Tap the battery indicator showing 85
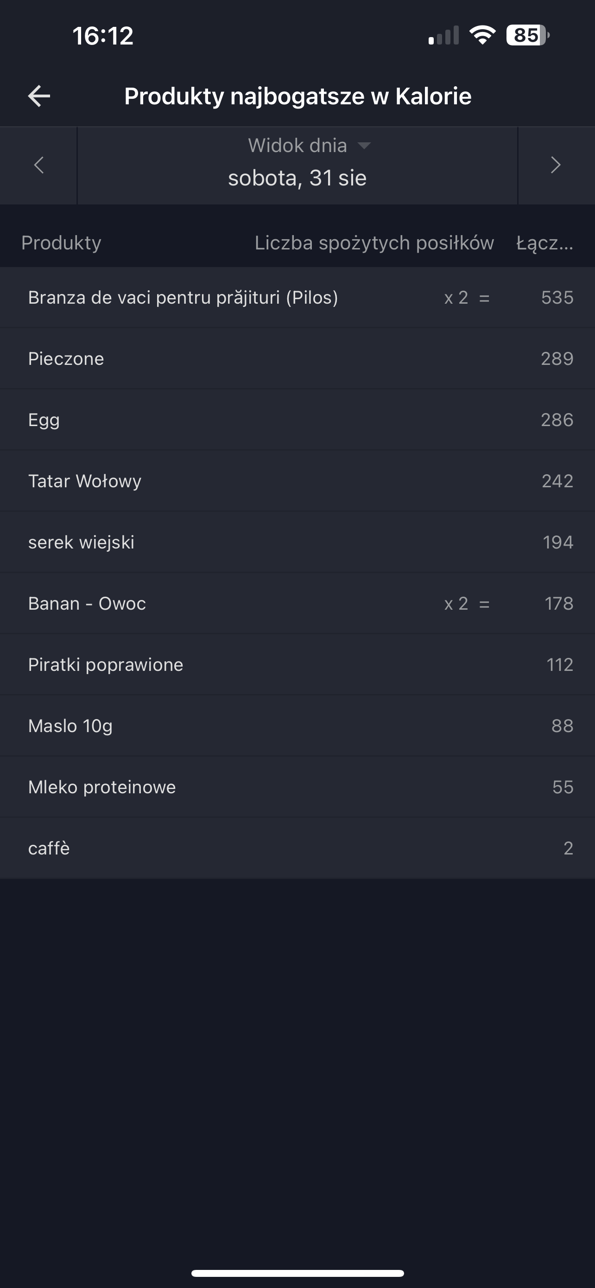Viewport: 595px width, 1288px height. 527,36
